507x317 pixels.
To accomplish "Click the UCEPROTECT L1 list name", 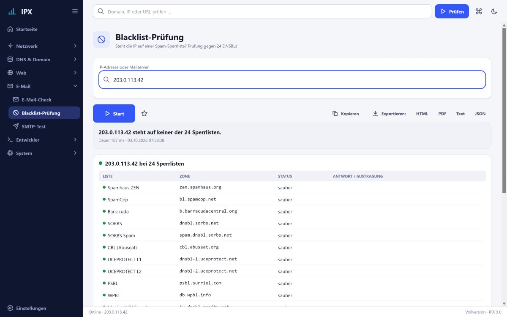I will click(125, 259).
